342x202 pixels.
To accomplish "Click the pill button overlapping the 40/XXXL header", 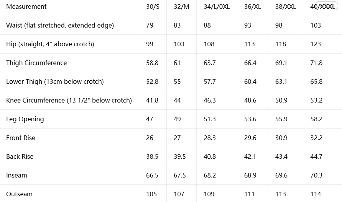I will pyautogui.click(x=326, y=6).
